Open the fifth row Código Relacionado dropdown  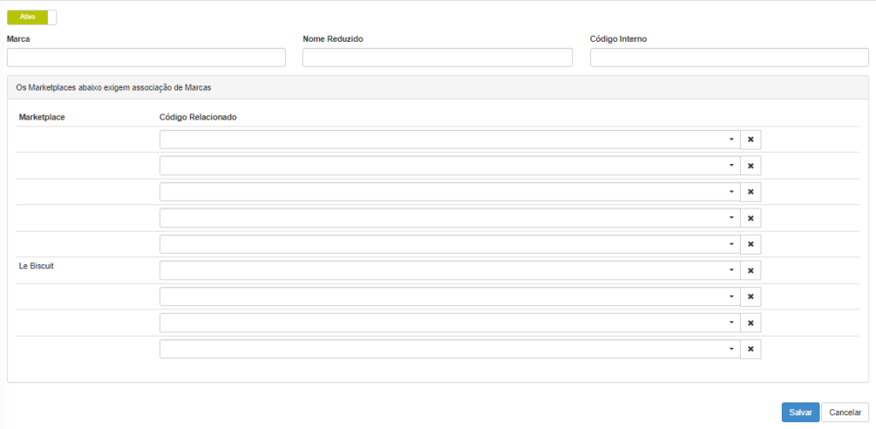point(450,244)
